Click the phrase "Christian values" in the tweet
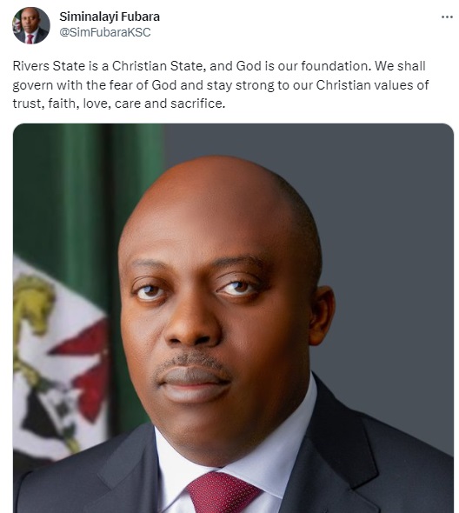 [364, 85]
